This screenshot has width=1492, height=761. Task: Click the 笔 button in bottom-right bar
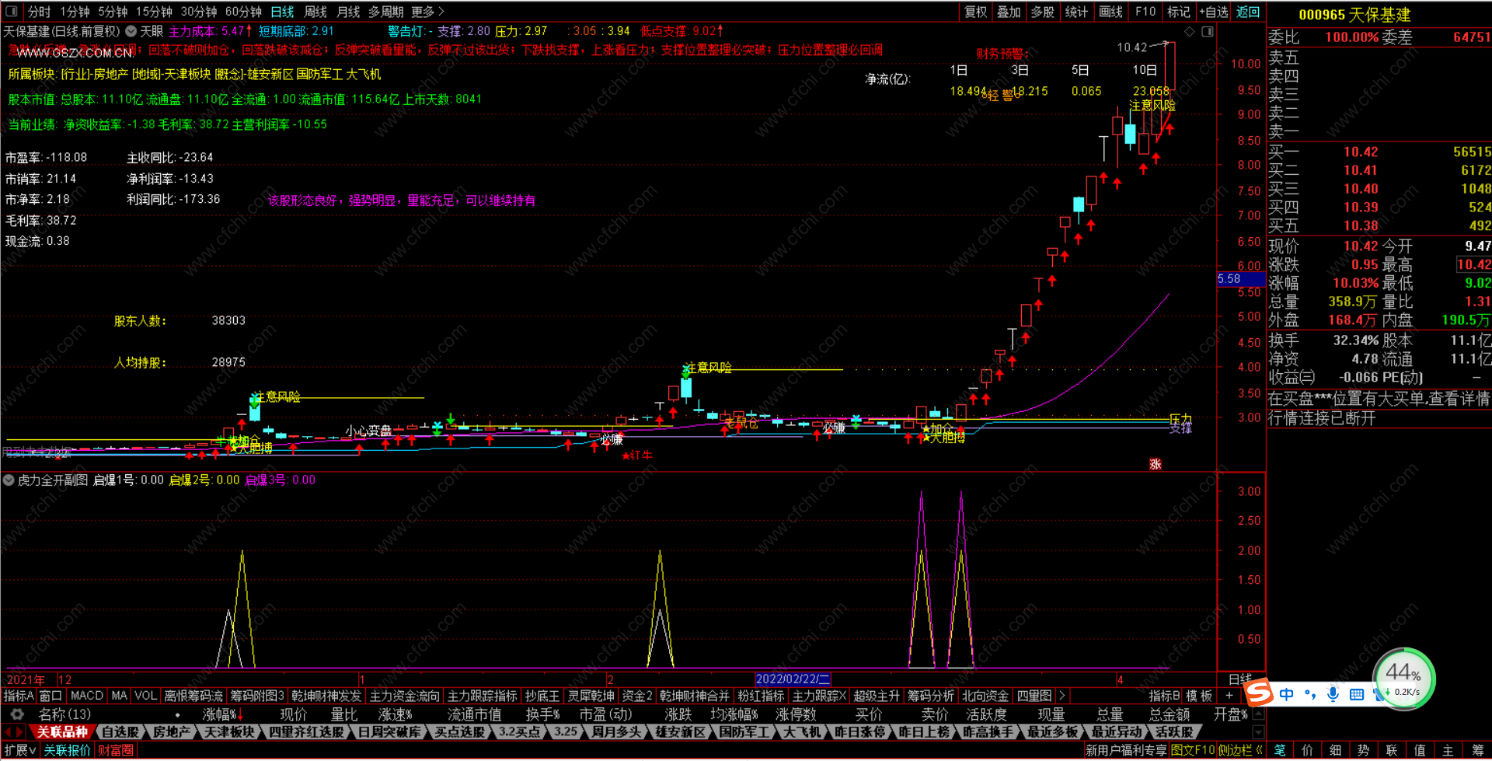click(1280, 750)
